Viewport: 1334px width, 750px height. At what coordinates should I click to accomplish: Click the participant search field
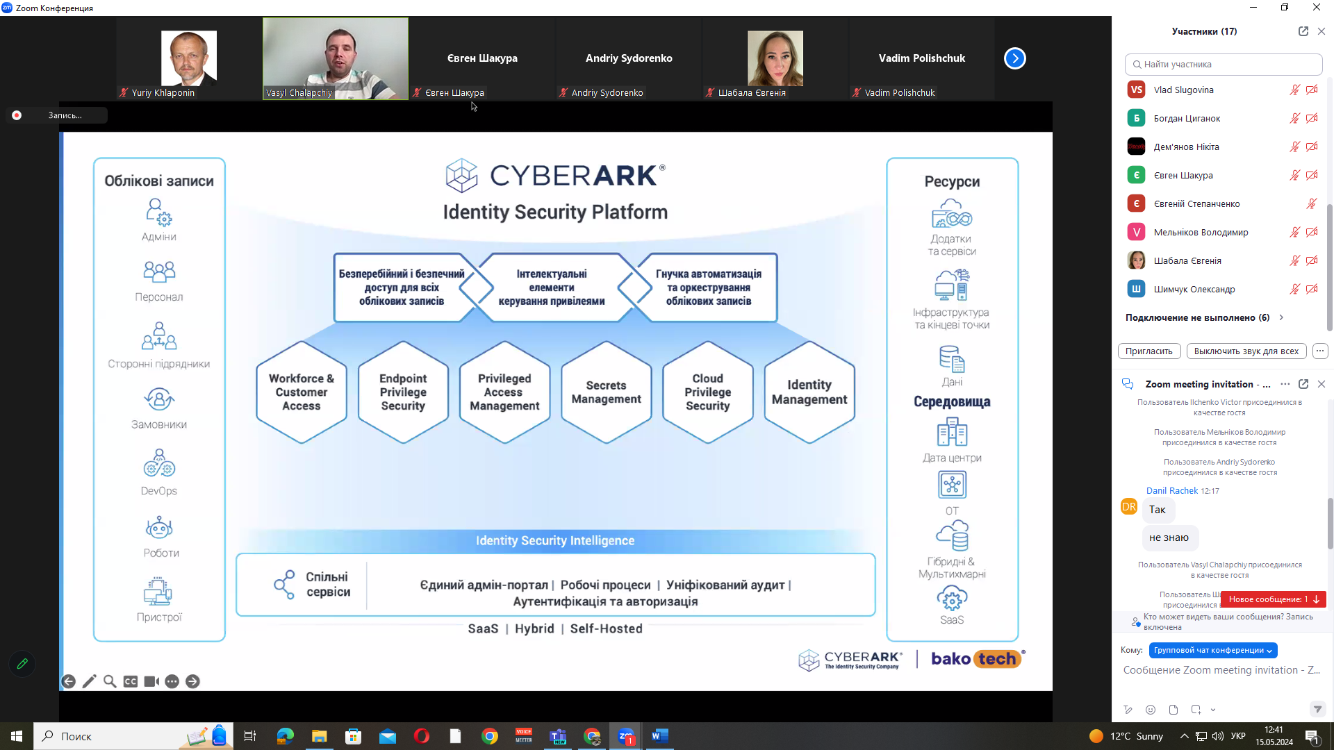coord(1224,64)
